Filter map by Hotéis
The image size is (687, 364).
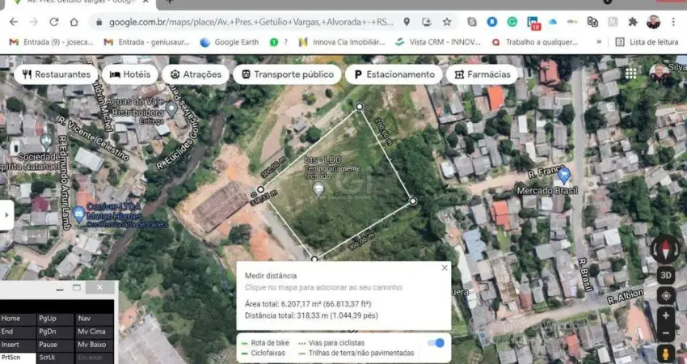[x=130, y=74]
